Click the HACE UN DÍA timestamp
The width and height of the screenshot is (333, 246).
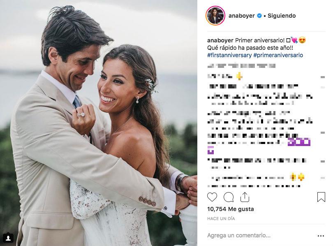(x=221, y=218)
